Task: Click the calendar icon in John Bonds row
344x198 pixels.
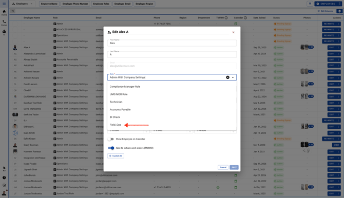Action: pos(236,175)
